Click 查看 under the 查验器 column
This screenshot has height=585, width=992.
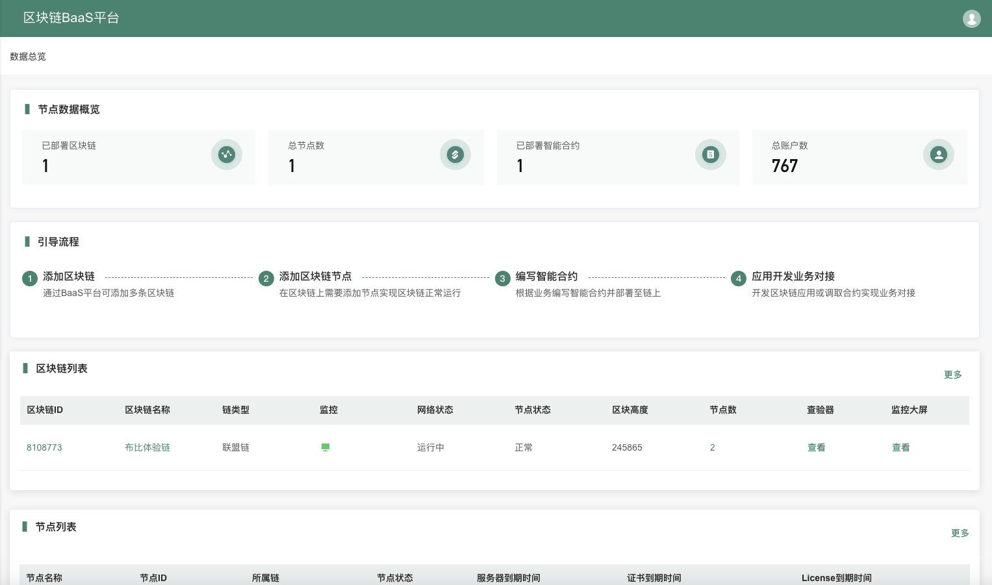tap(817, 447)
